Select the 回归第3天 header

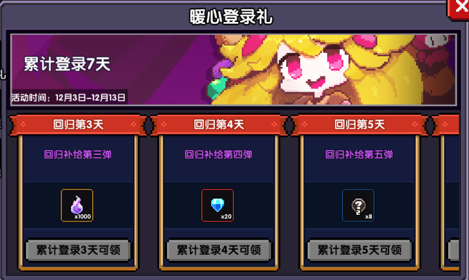coord(78,124)
